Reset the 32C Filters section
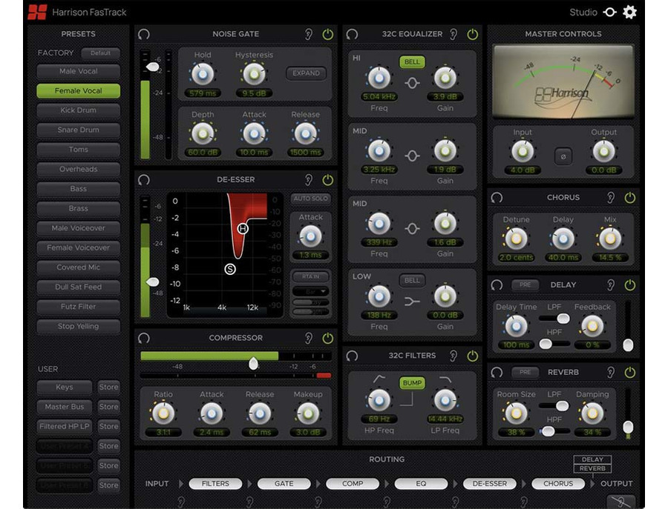This screenshot has height=509, width=668. coord(352,356)
